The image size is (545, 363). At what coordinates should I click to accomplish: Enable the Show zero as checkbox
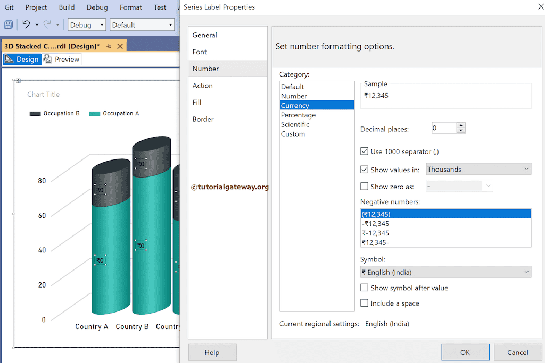pyautogui.click(x=365, y=187)
